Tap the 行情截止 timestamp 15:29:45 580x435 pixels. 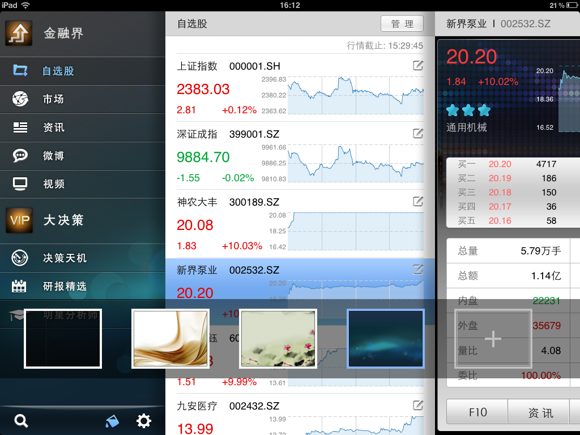[385, 45]
